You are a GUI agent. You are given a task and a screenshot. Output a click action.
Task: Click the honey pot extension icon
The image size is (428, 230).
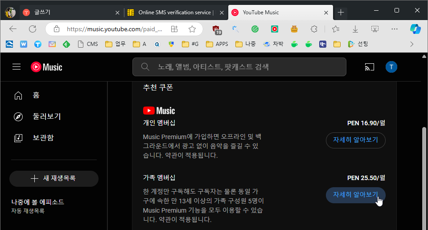(x=294, y=29)
